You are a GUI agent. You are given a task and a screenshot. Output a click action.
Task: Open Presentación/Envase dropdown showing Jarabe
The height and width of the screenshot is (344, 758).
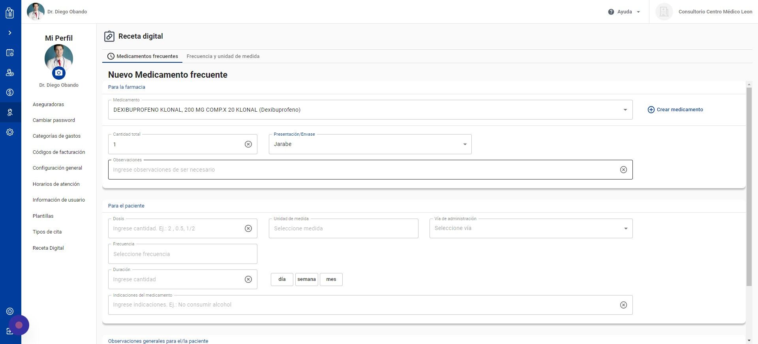click(x=370, y=144)
